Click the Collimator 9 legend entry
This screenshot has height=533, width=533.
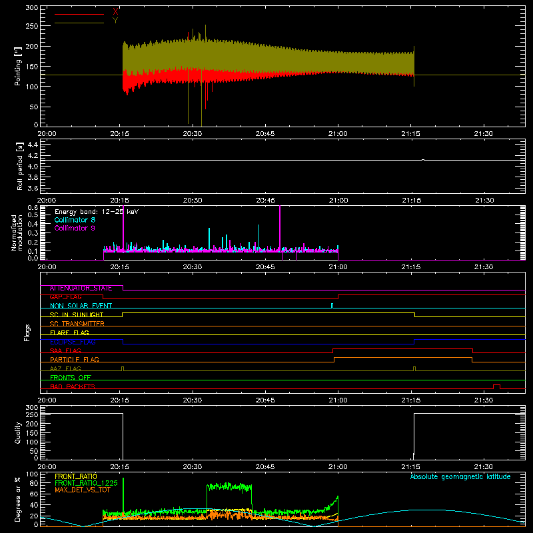click(x=75, y=228)
